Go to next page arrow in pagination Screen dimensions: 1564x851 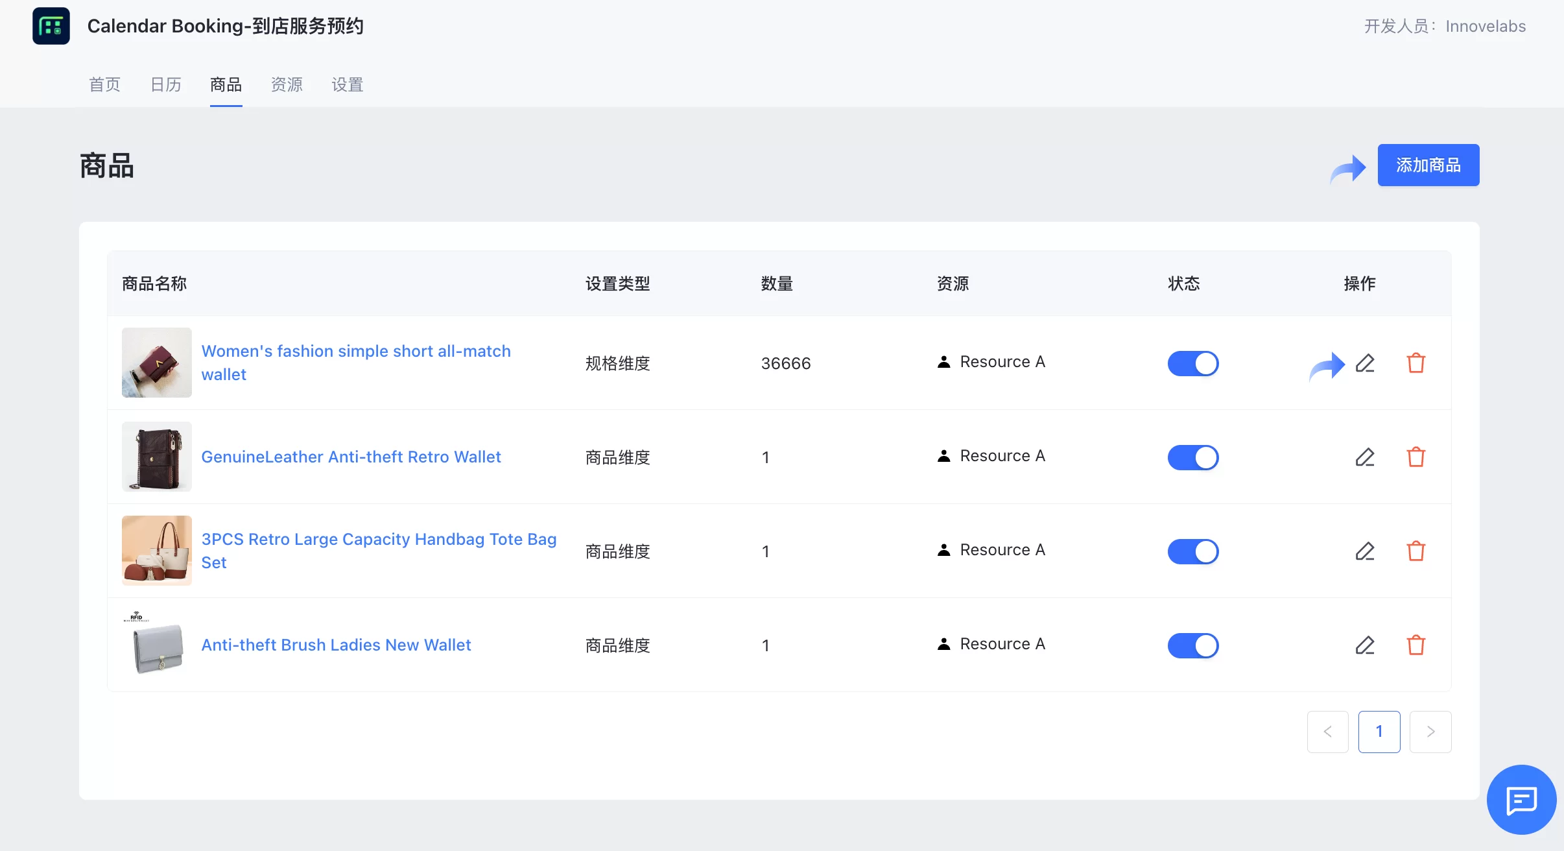[x=1430, y=732]
